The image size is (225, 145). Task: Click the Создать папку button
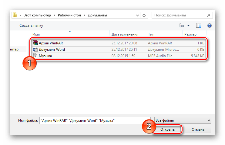[x=31, y=26]
